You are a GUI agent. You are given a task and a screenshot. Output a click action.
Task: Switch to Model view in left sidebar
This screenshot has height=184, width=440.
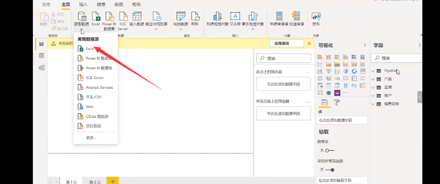[x=41, y=67]
